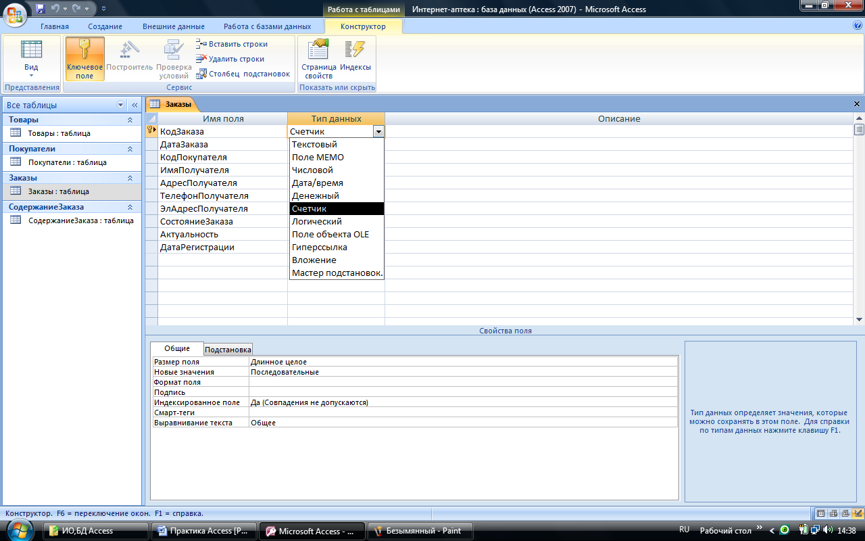Open the Создание ribbon tab
Image resolution: width=865 pixels, height=541 pixels.
click(x=105, y=26)
